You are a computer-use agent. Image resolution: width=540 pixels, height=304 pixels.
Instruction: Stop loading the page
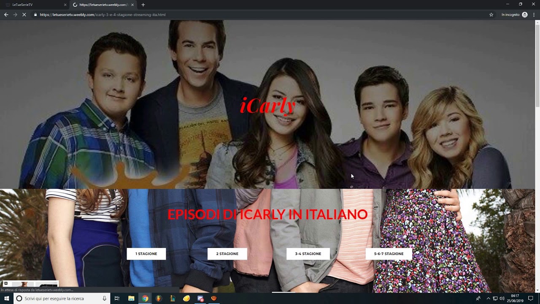(24, 15)
